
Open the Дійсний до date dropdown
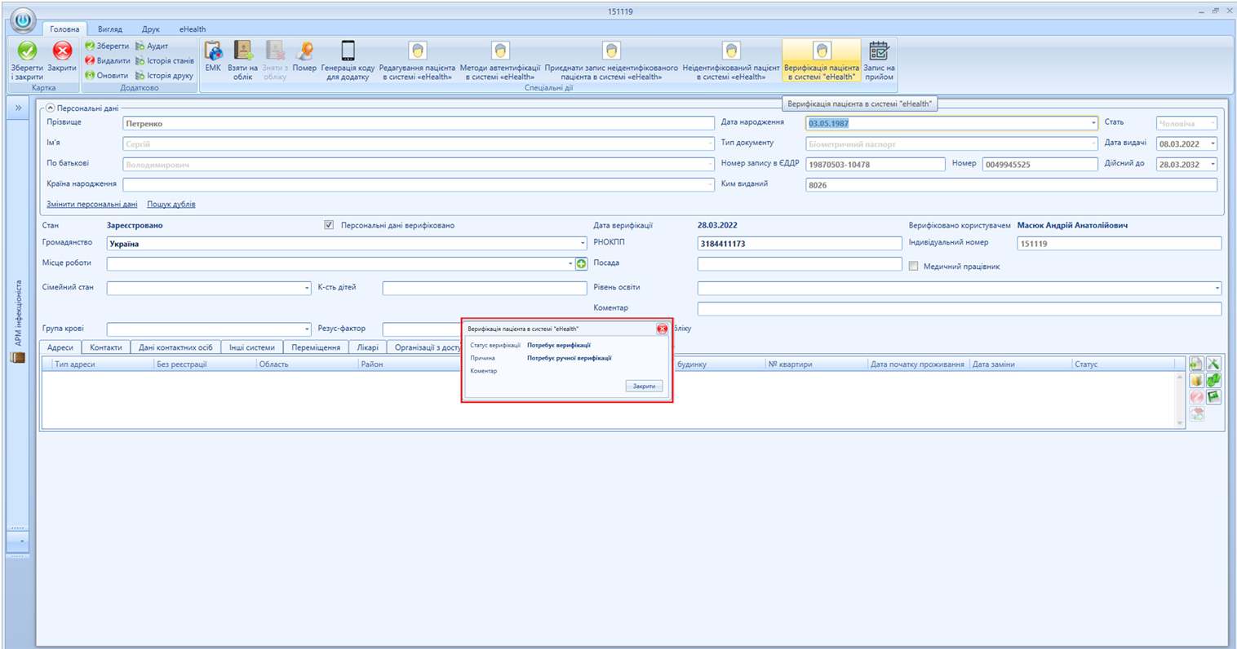pos(1213,165)
